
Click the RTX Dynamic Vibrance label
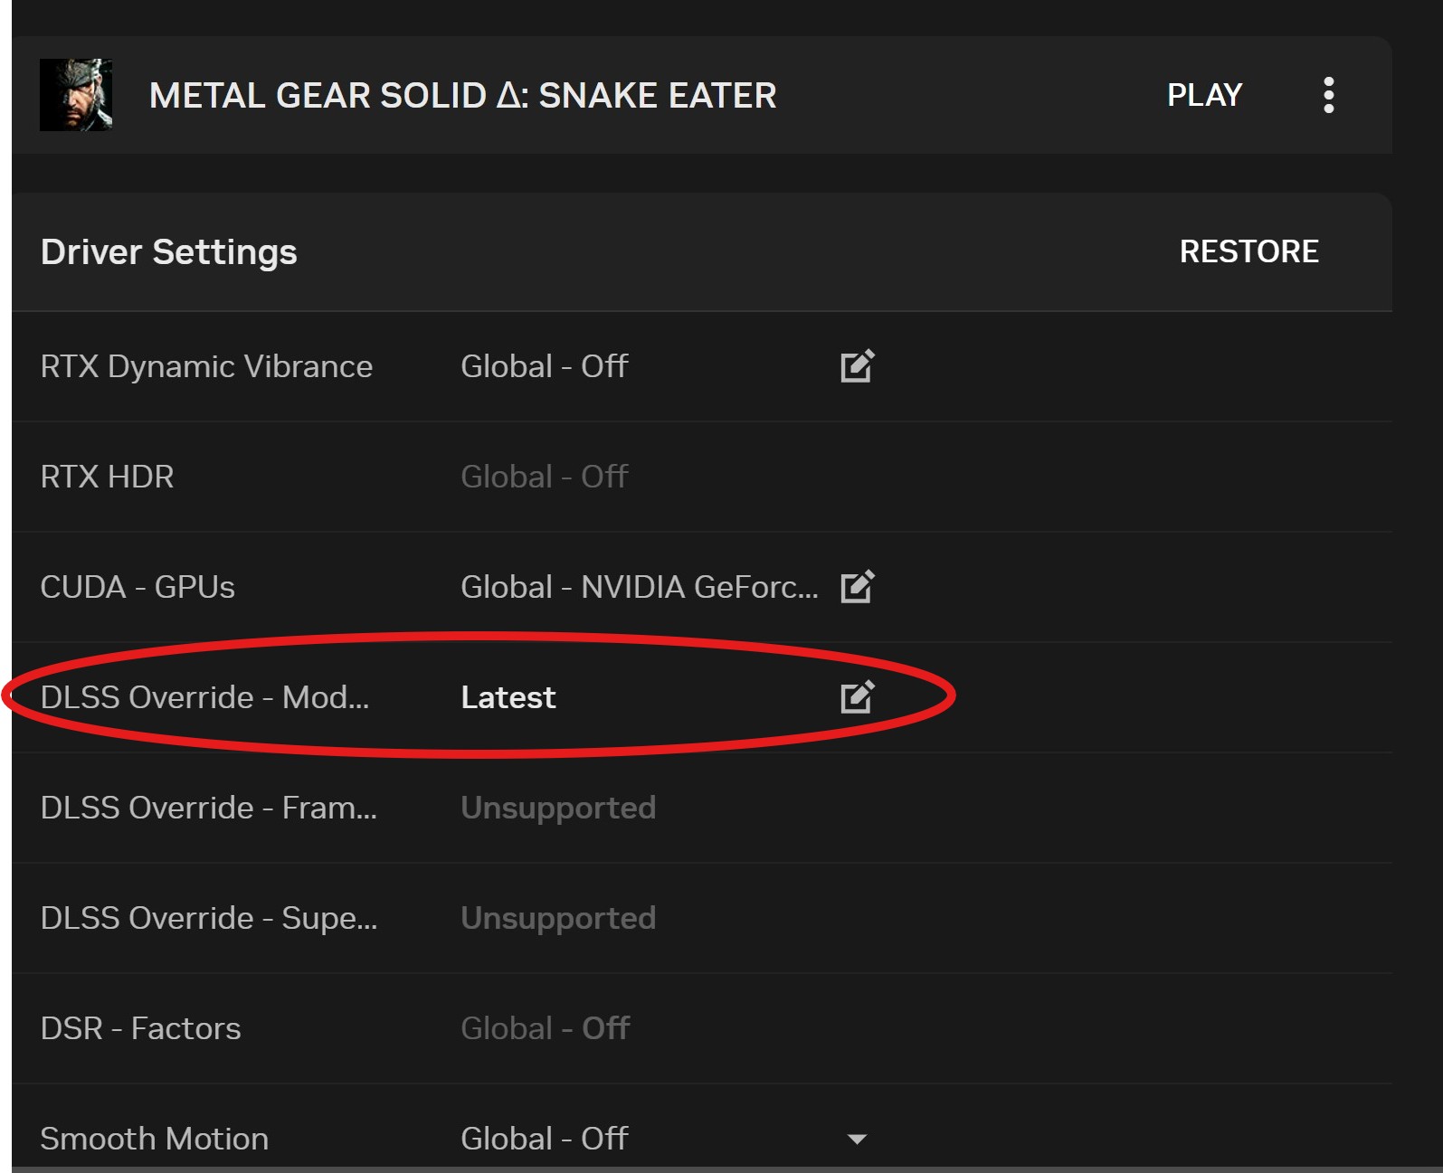206,366
